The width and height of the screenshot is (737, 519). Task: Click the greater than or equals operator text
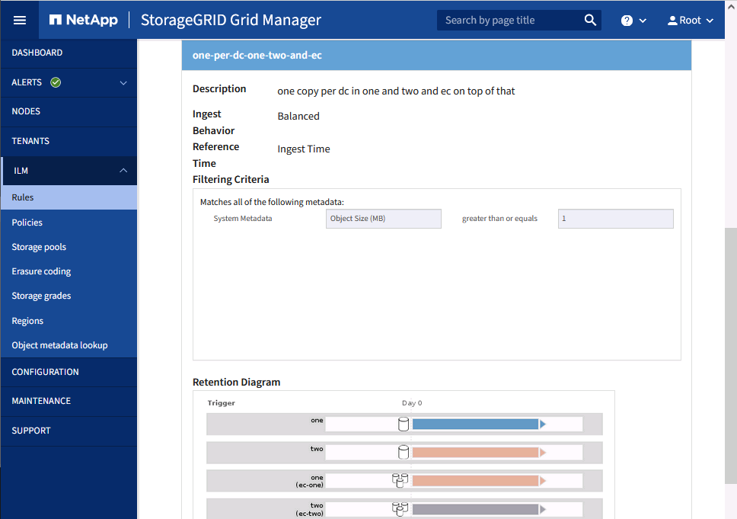pyautogui.click(x=499, y=218)
